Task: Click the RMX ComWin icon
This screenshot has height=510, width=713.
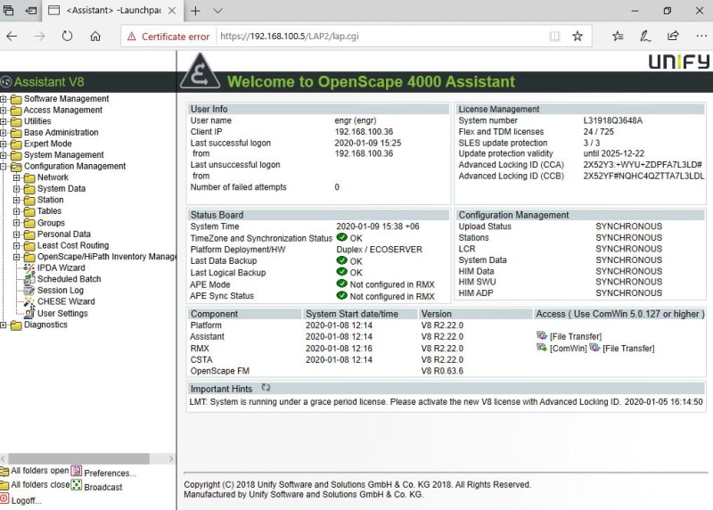Action: point(542,348)
